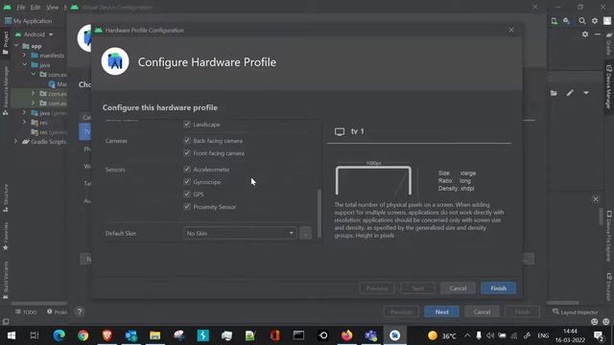
Task: Open the Edit menu
Action: [35, 7]
